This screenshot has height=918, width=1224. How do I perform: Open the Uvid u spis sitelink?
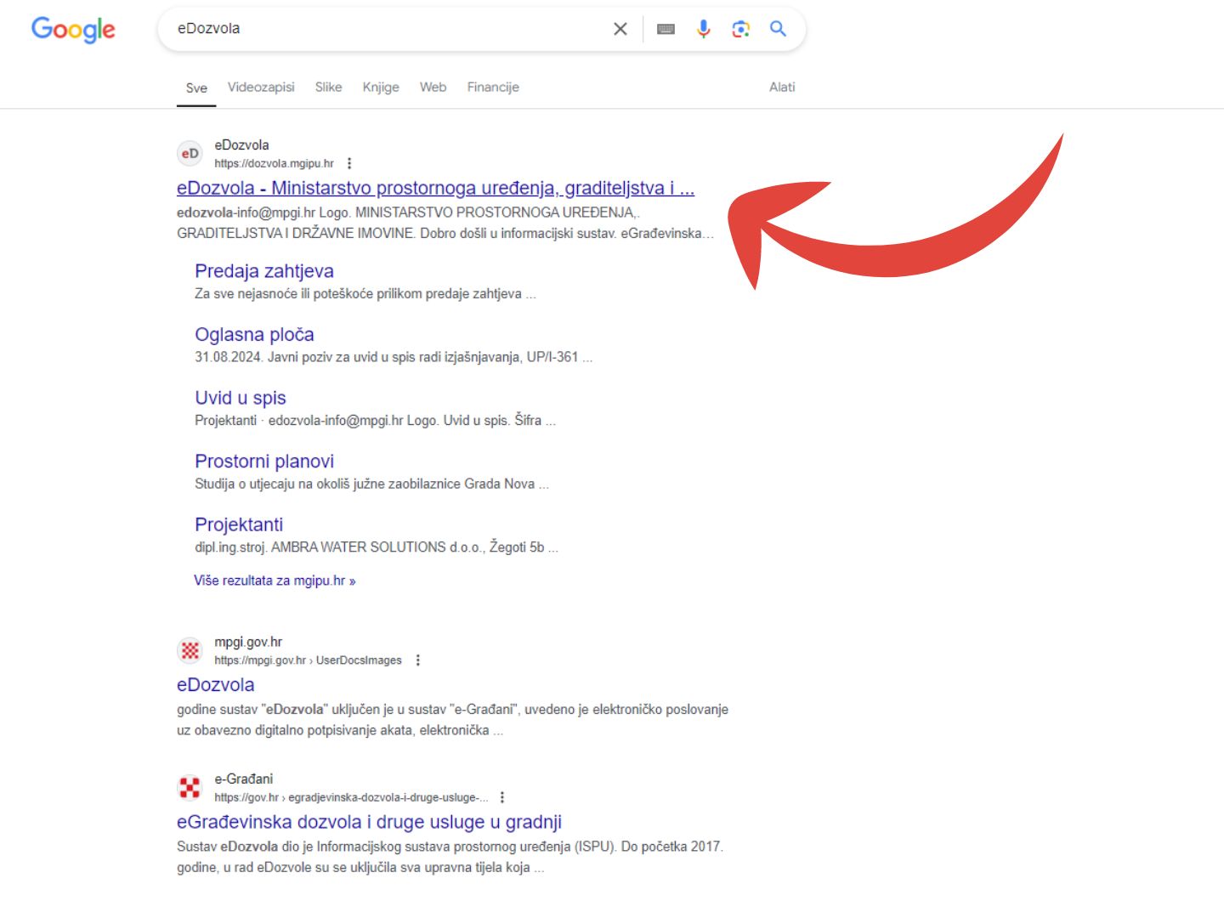[x=241, y=398]
